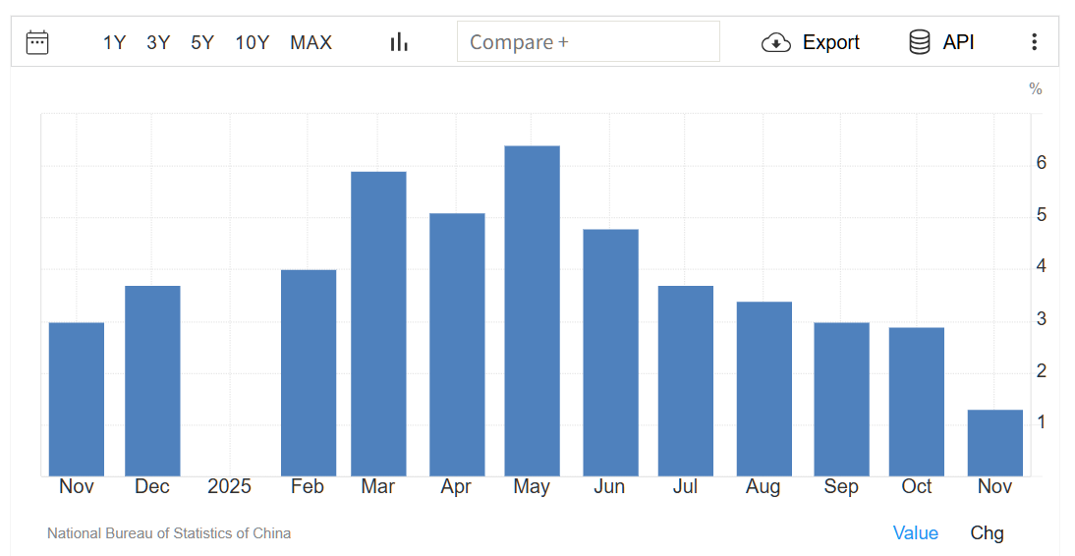Image resolution: width=1075 pixels, height=556 pixels.
Task: Click the December bar in chart
Action: click(x=152, y=381)
